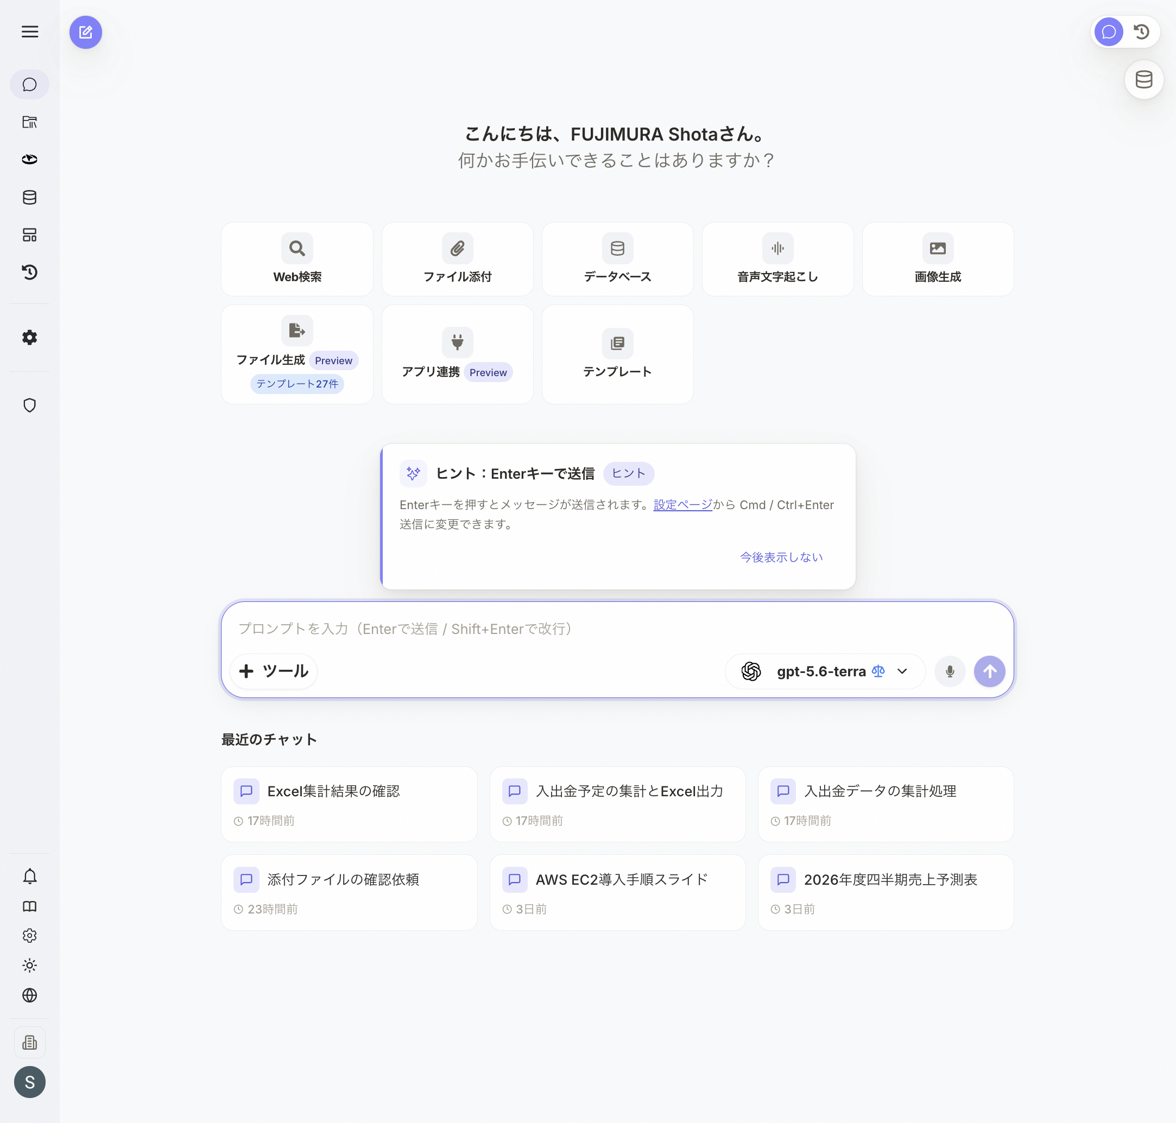Open the building organization icon
Screen dimensions: 1176x1123
(29, 1042)
